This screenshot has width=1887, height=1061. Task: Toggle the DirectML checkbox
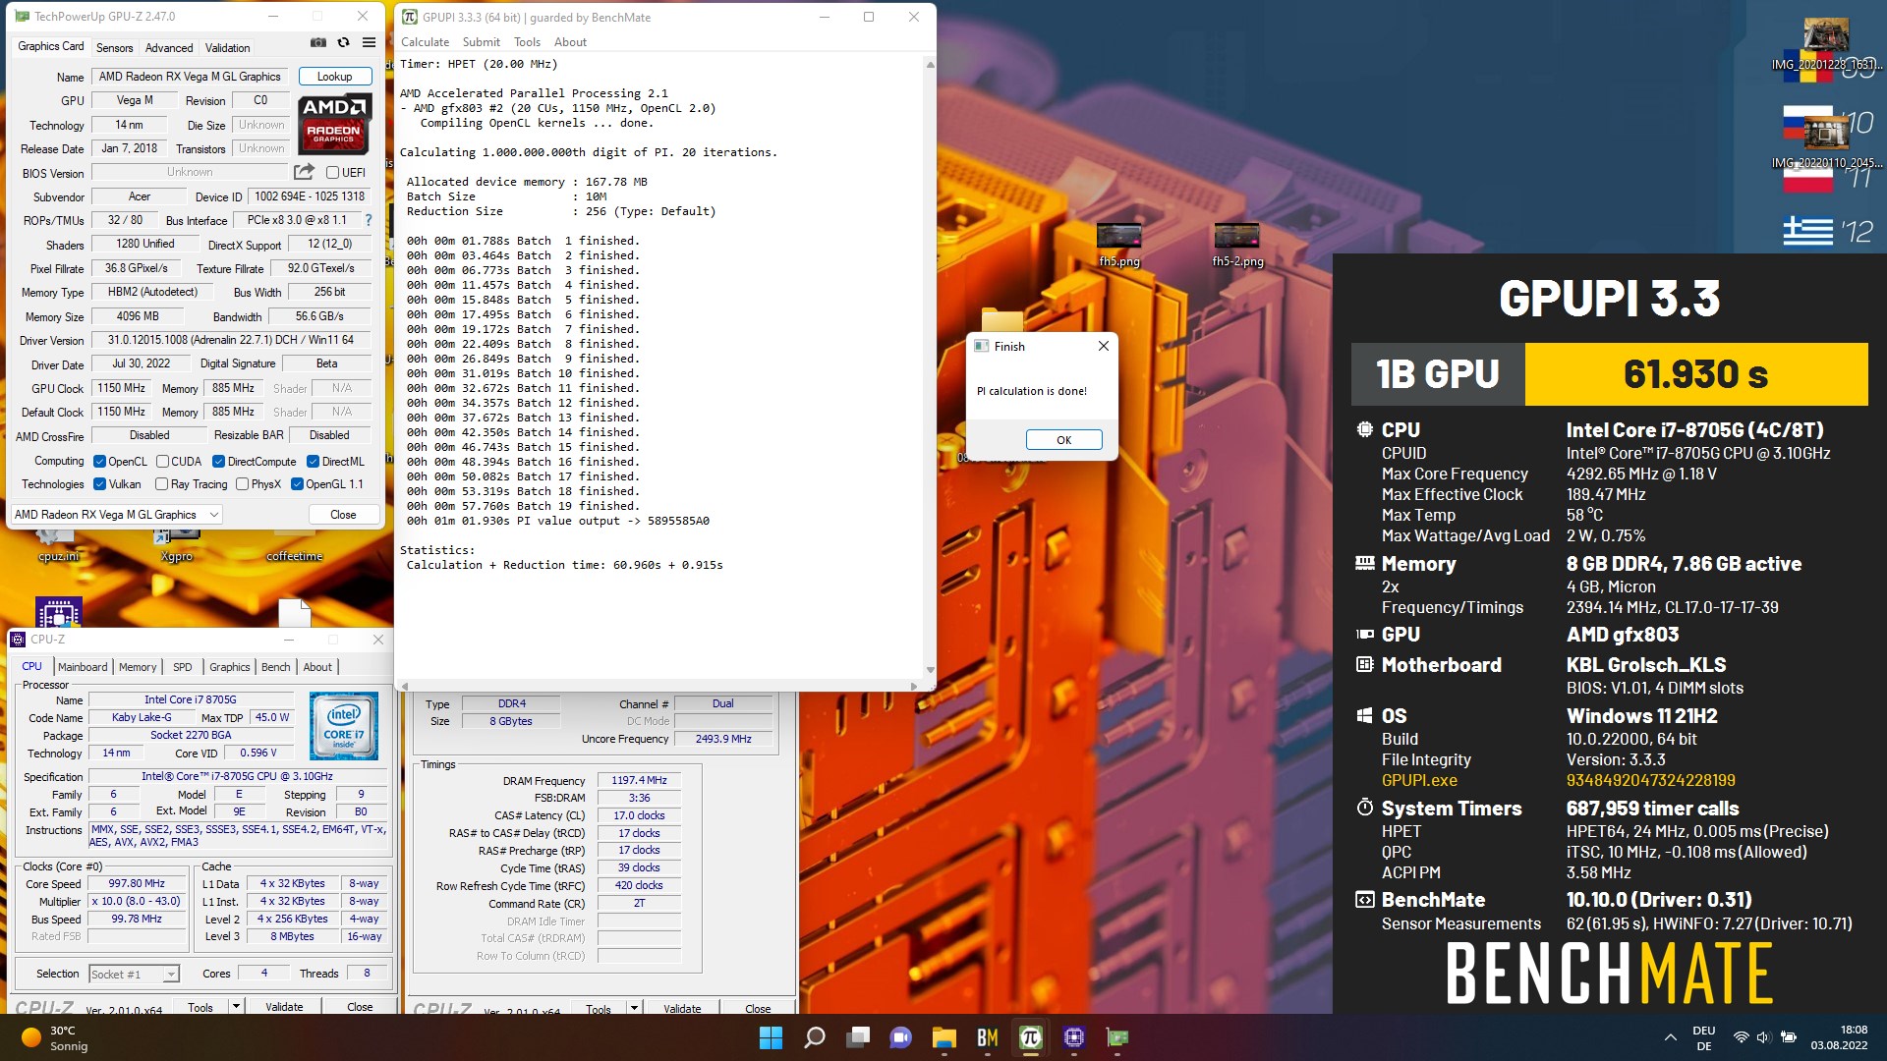click(x=313, y=462)
